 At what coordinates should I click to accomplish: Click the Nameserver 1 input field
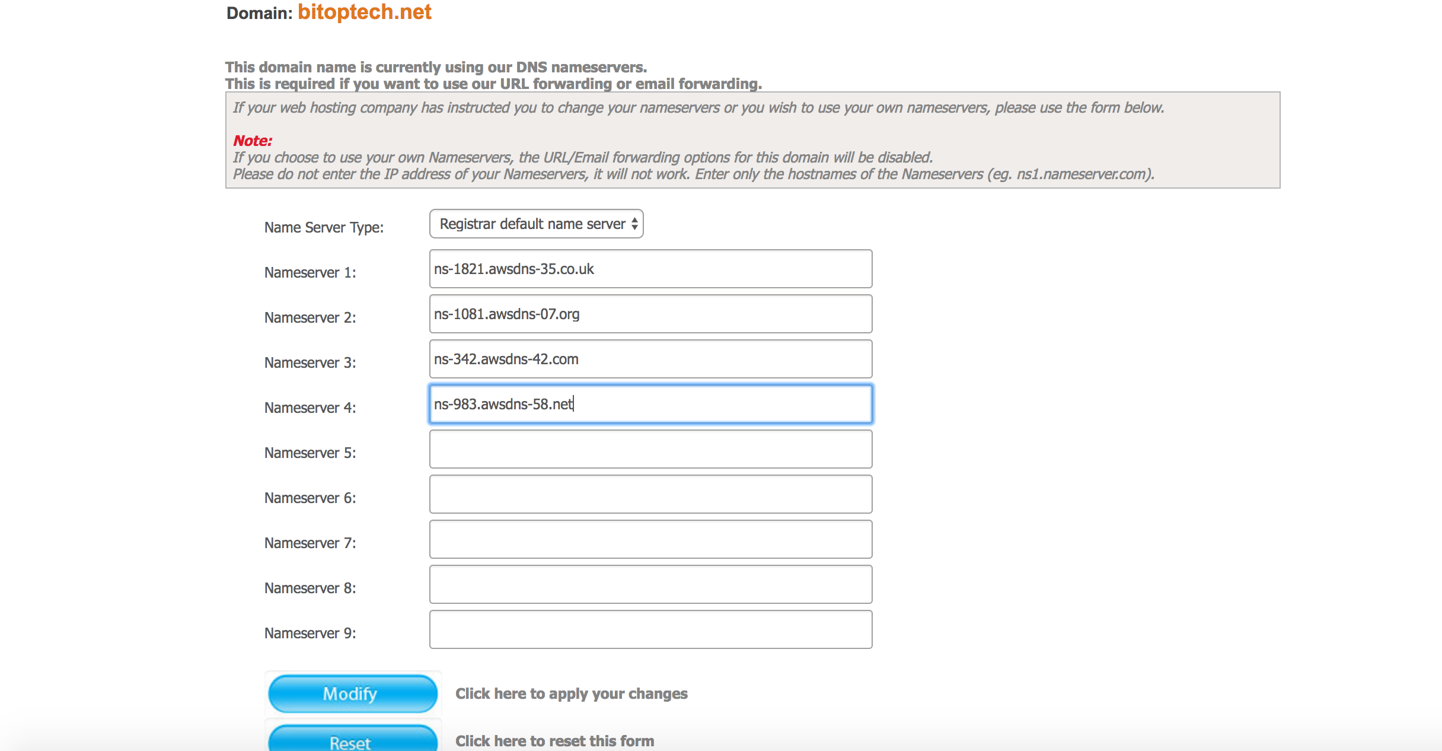(x=650, y=269)
